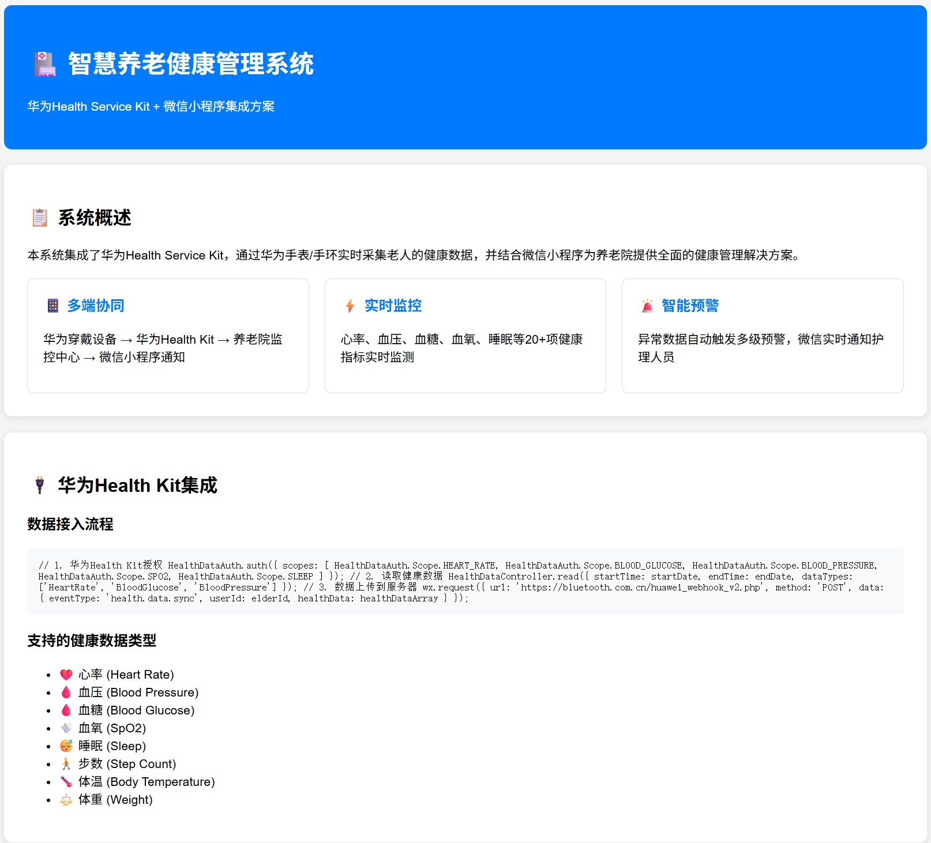Image resolution: width=931 pixels, height=843 pixels.
Task: Click the blood drop icon for 血压
Action: [66, 693]
